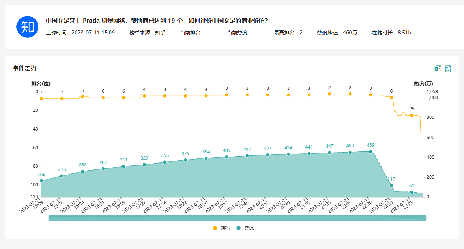The width and height of the screenshot is (464, 249).
Task: Select the 459 heat peak data point
Action: tap(371, 151)
